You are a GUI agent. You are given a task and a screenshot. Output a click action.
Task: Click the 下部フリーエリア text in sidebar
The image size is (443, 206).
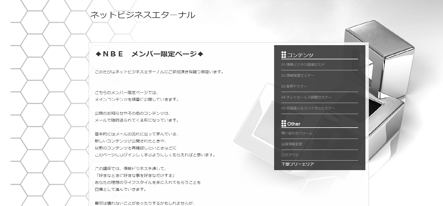point(298,164)
